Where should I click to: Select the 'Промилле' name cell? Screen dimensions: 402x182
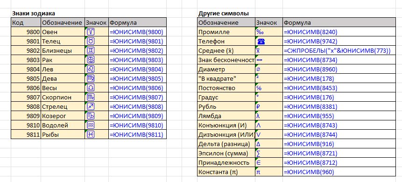coord(226,32)
